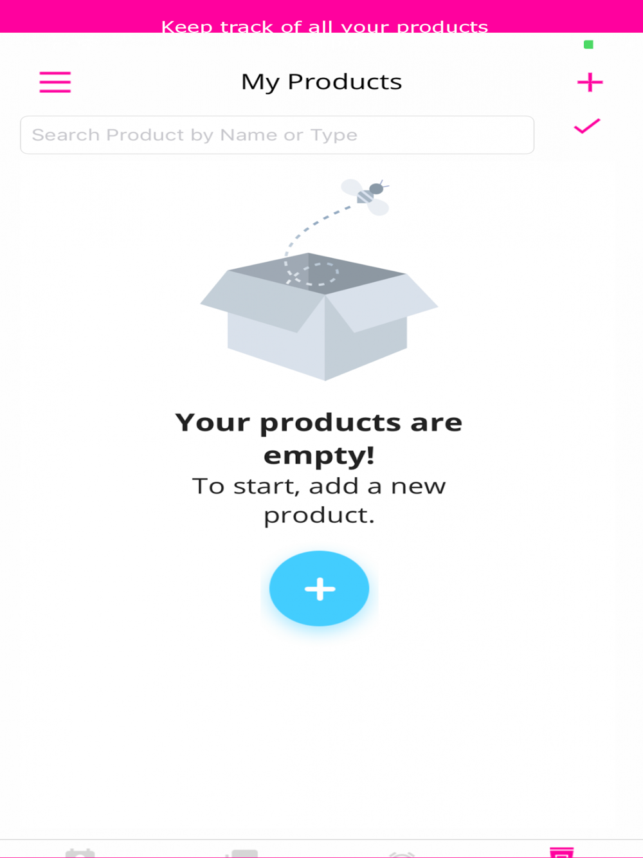Tap the green status indicator dot
This screenshot has height=858, width=643.
[x=588, y=44]
